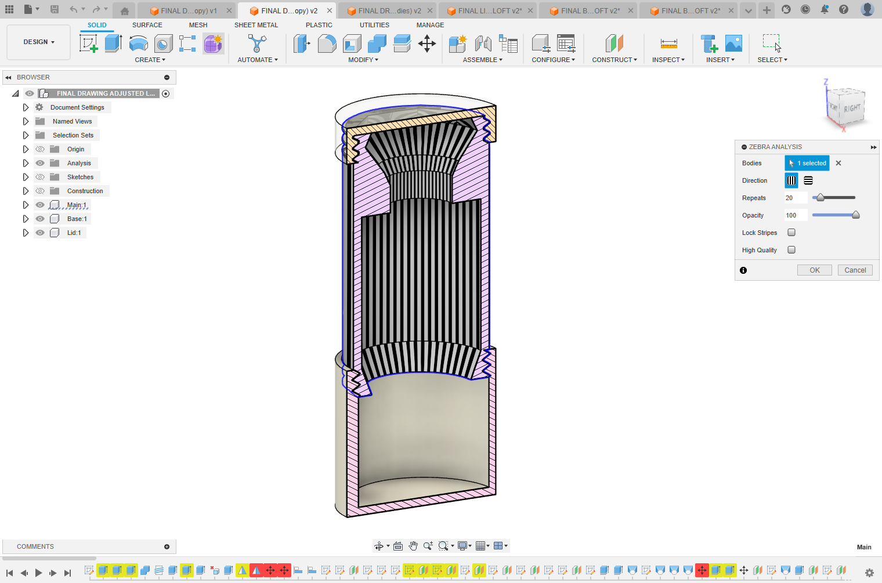Expand the Named Views node

click(x=26, y=121)
